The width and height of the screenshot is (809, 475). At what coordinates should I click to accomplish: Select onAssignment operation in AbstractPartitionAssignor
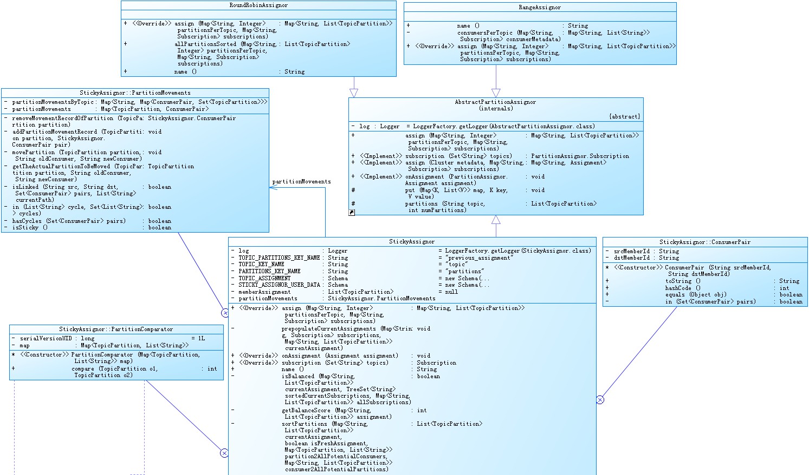[448, 180]
